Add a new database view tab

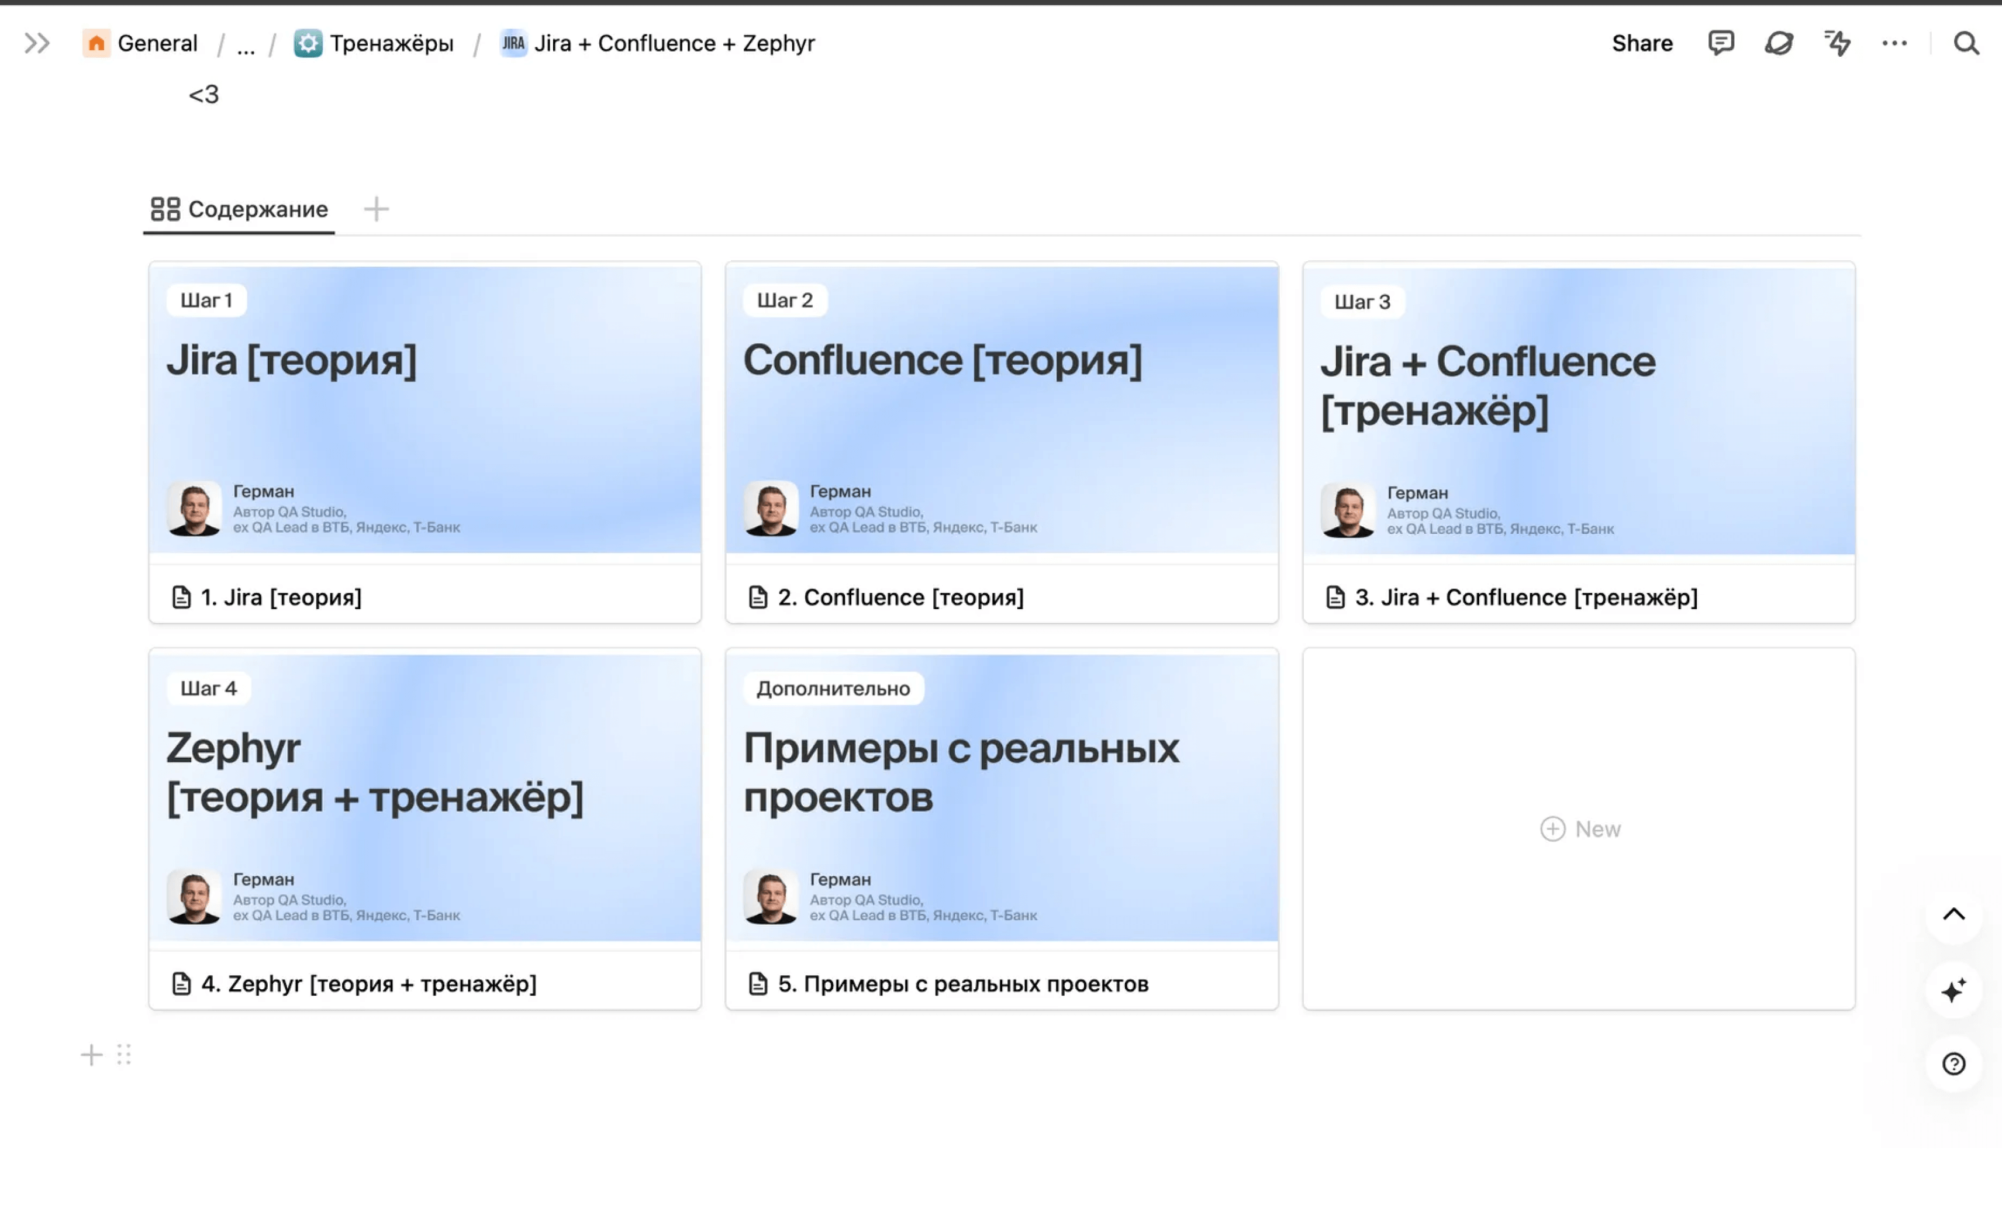(375, 210)
